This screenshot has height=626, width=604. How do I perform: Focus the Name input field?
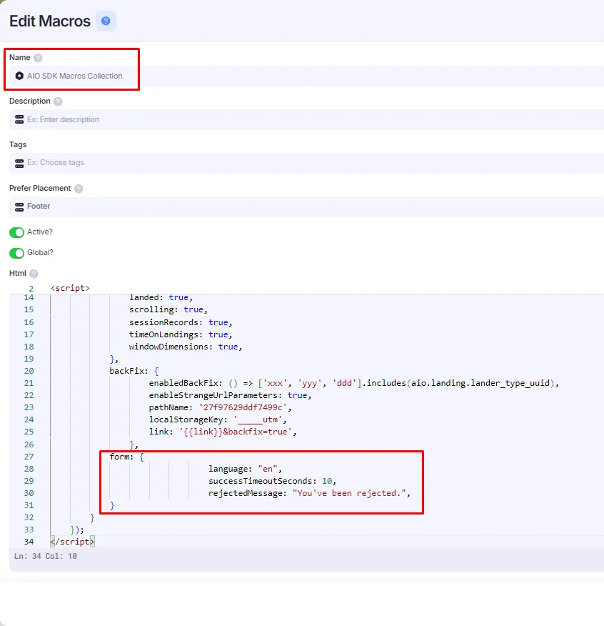[x=306, y=76]
